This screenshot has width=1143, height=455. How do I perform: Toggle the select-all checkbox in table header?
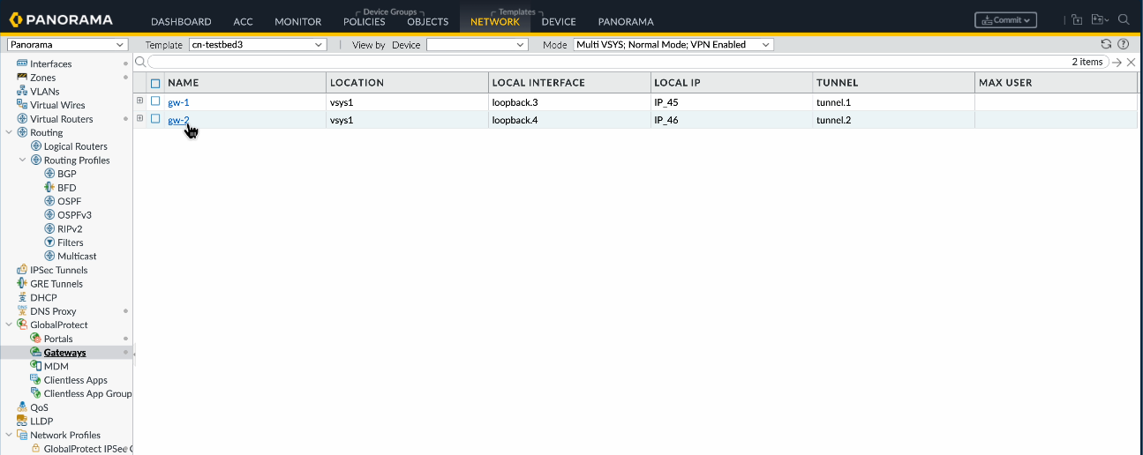(155, 83)
